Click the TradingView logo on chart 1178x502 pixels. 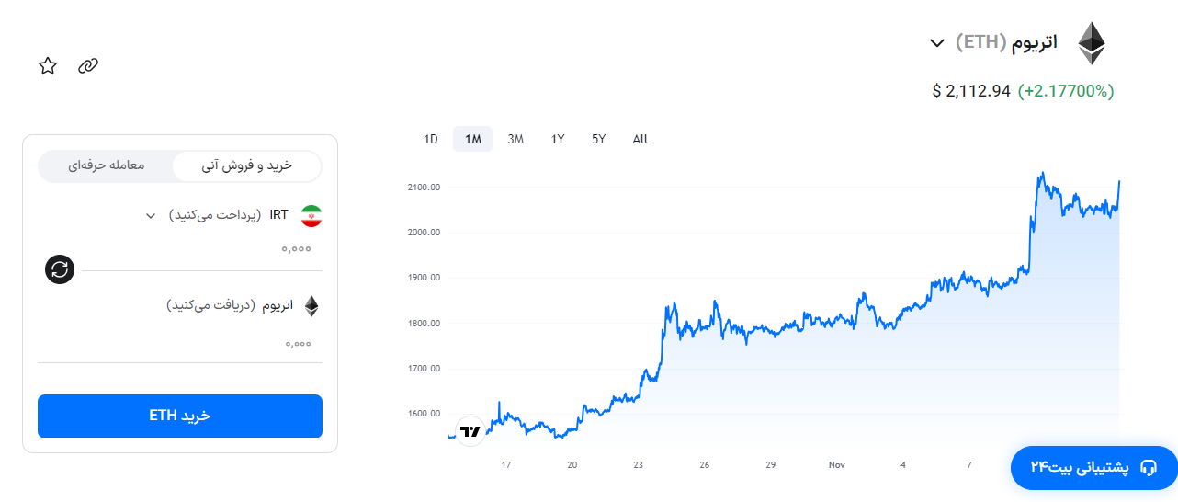[470, 430]
